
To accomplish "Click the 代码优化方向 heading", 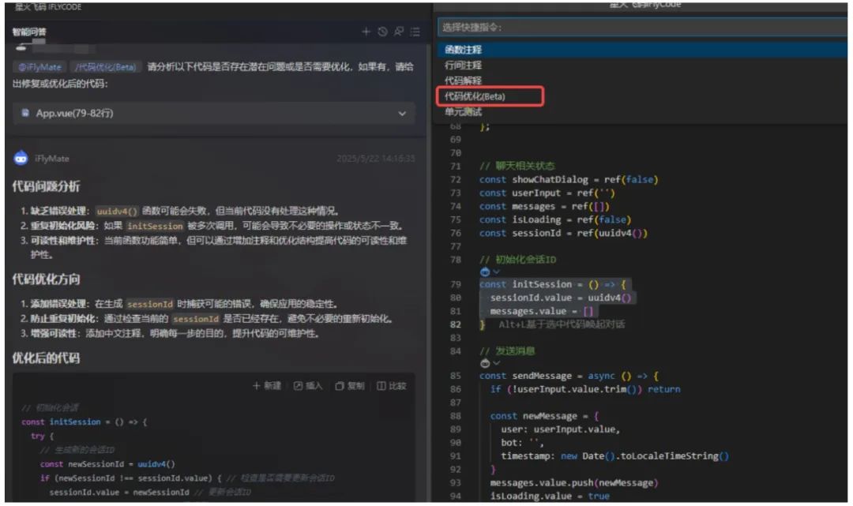I will (47, 279).
